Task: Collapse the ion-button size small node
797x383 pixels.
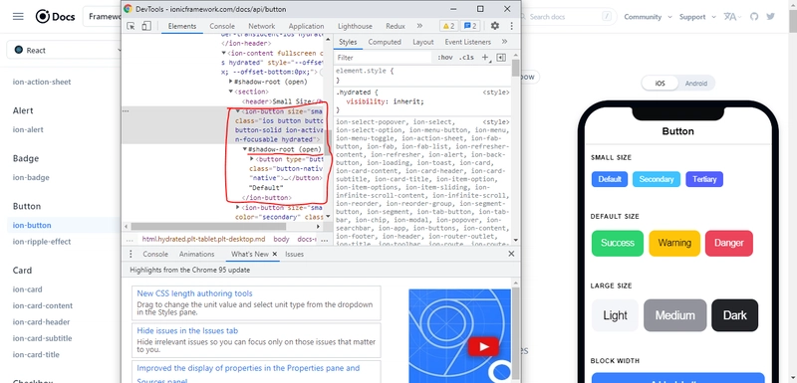Action: tap(238, 111)
